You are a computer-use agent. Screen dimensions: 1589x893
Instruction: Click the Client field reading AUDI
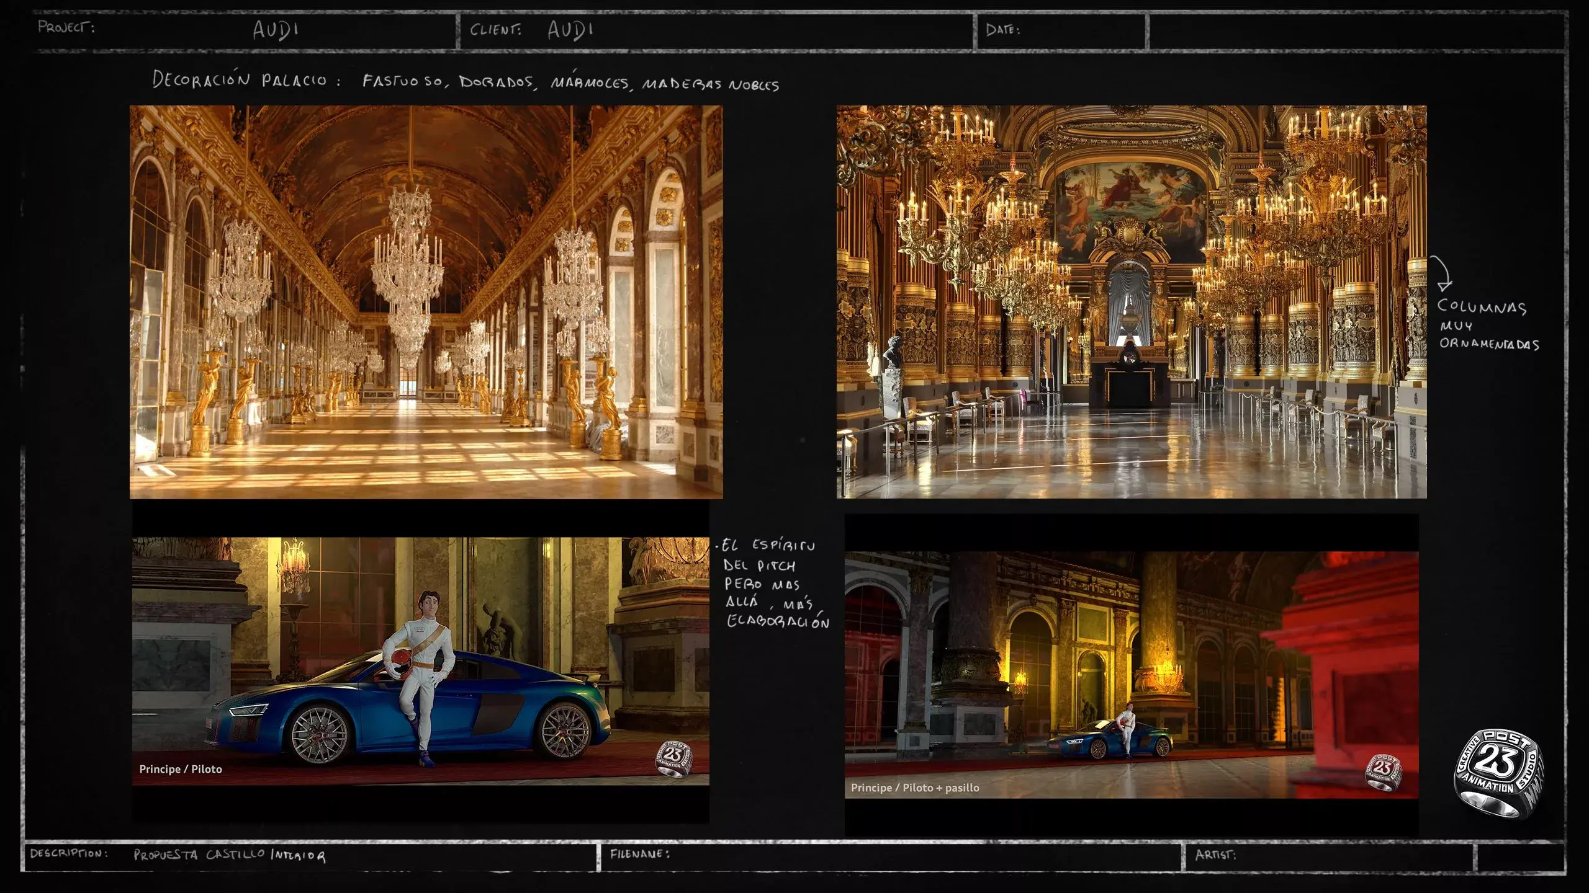pyautogui.click(x=570, y=29)
